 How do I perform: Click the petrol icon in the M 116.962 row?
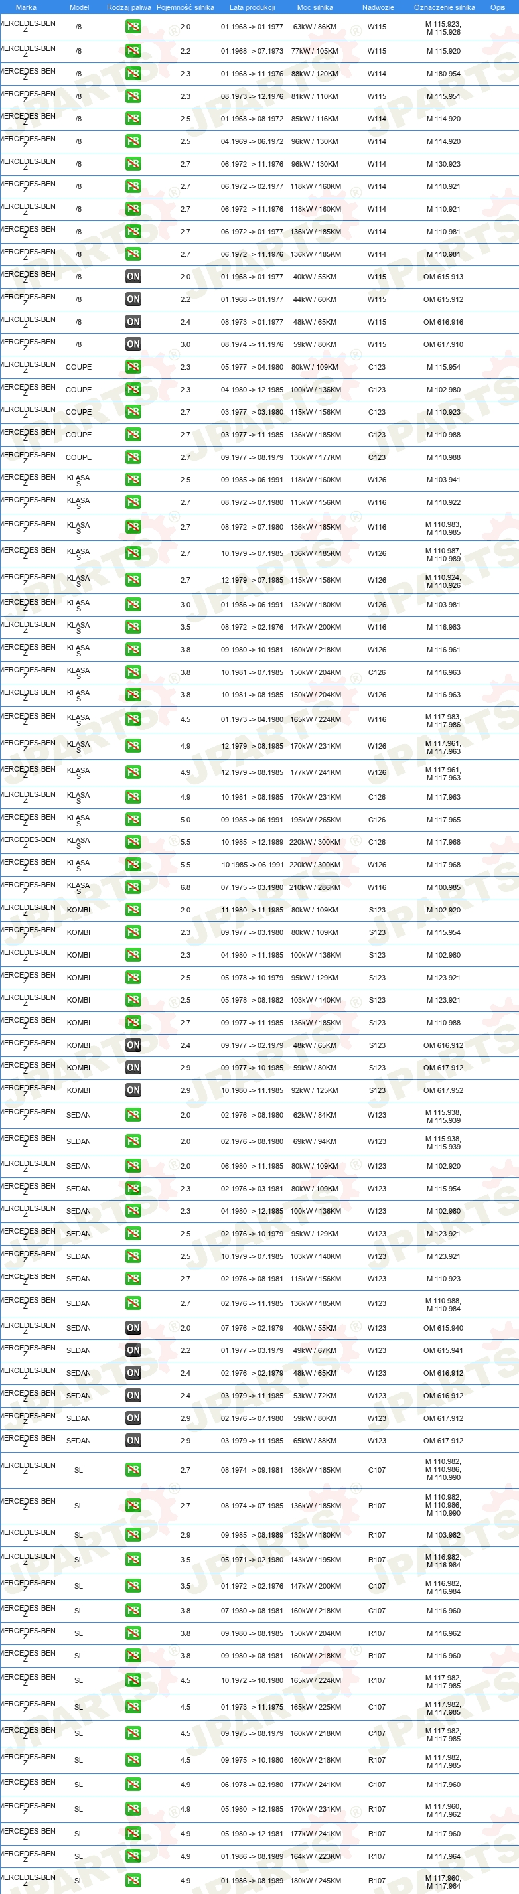[x=133, y=1634]
